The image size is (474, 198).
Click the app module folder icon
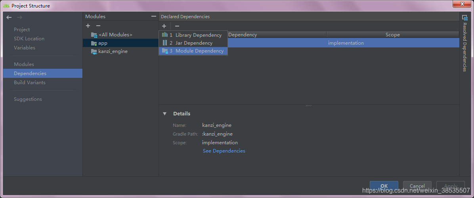94,43
